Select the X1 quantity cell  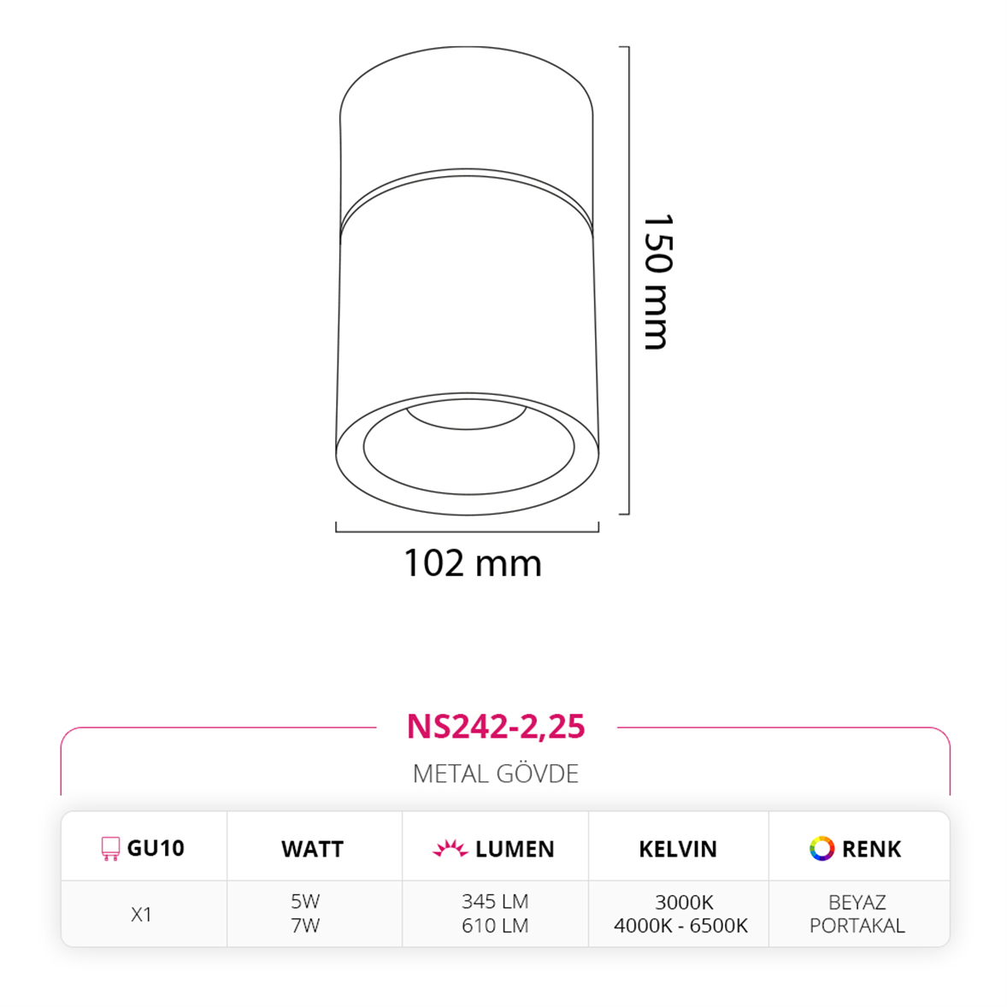[x=141, y=914]
